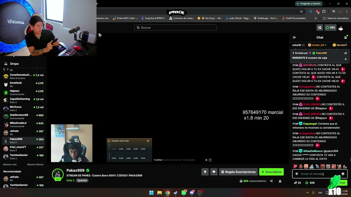
Task: Open Windows Start menu
Action: [x=151, y=193]
